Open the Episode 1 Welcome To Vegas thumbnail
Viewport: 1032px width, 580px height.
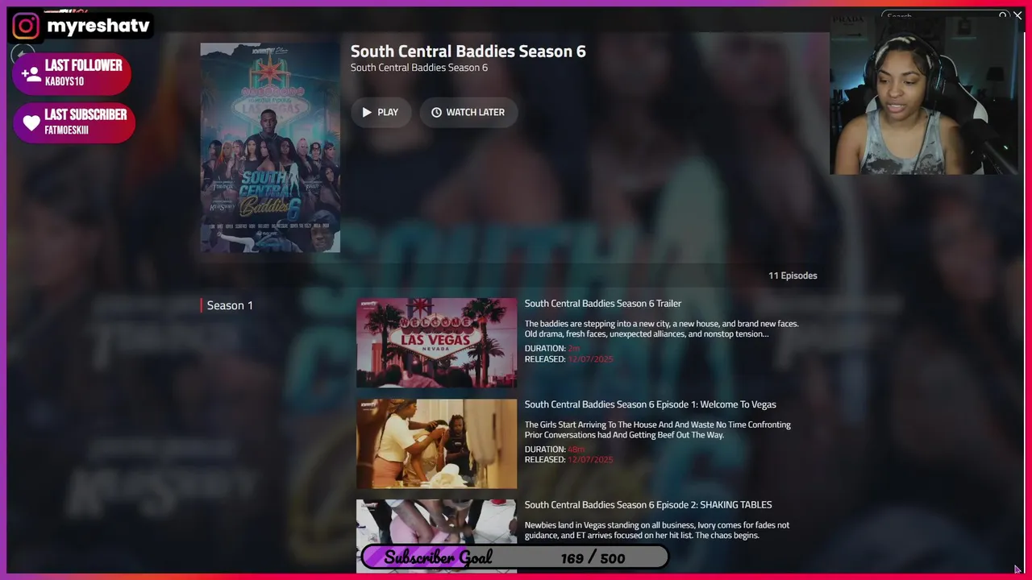[x=436, y=444]
